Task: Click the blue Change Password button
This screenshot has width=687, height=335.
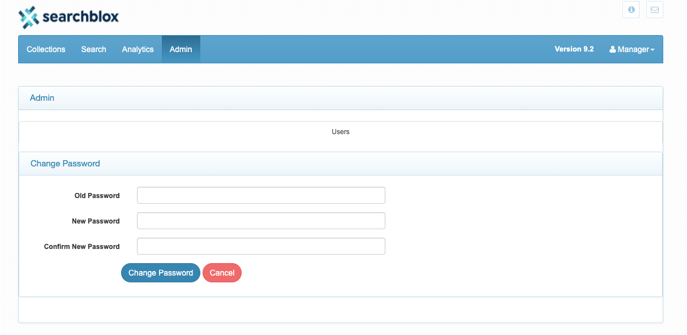Action: pos(161,273)
